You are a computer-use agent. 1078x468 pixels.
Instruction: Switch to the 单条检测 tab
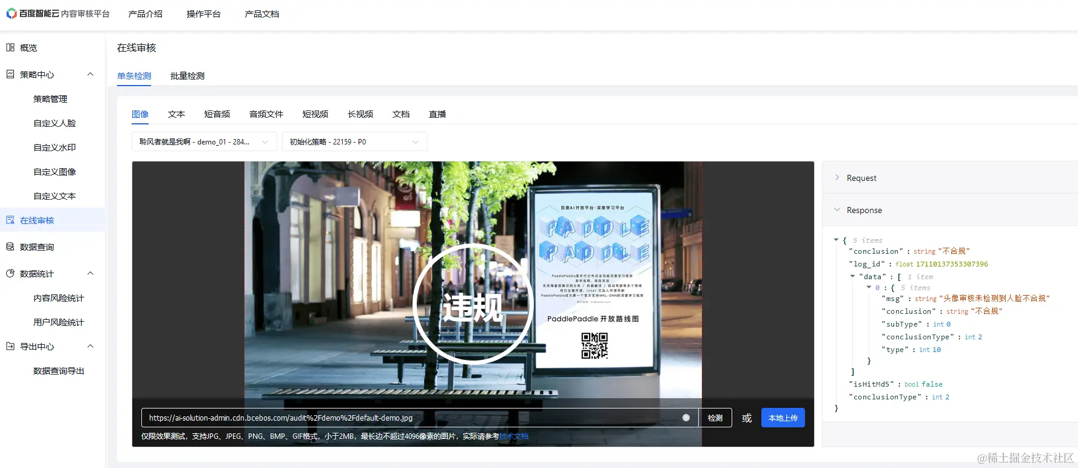(x=134, y=76)
